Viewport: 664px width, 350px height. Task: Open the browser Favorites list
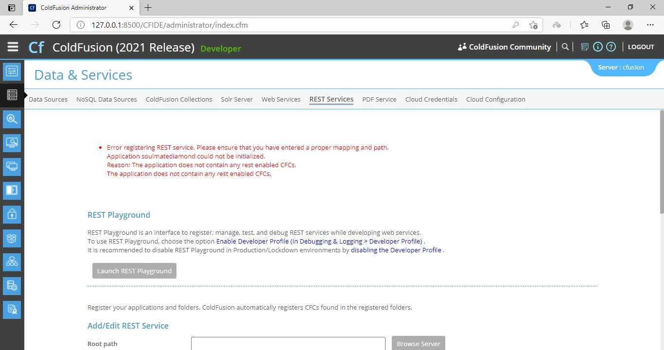tap(584, 25)
